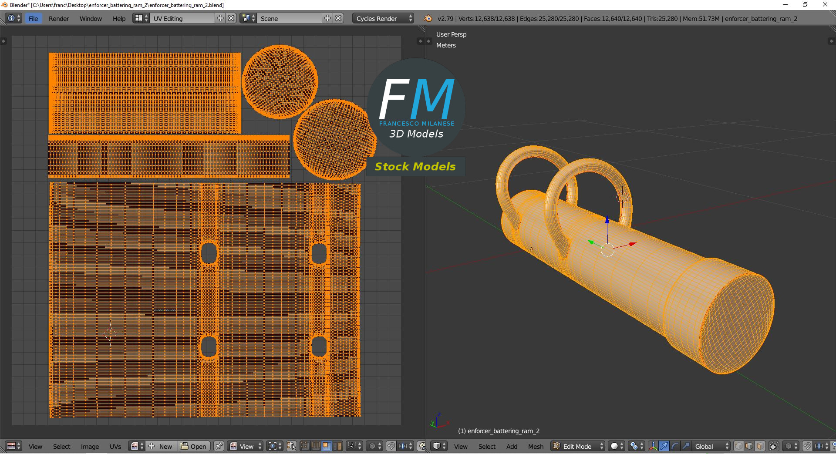Select the scale manipulator icon
836x454 pixels.
tap(686, 446)
